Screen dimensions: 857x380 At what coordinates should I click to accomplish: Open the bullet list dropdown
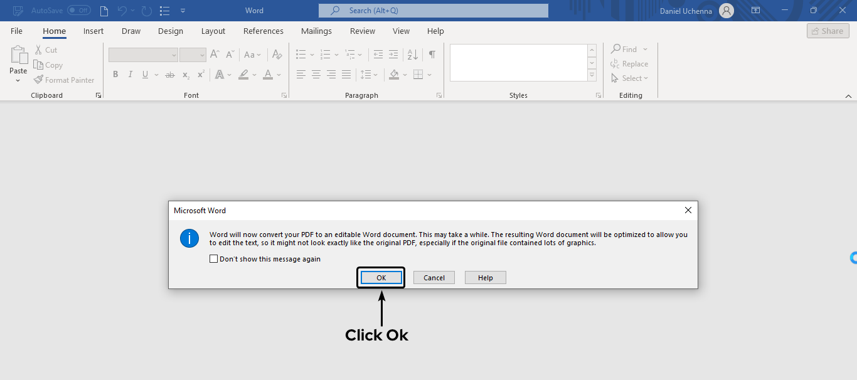tap(312, 55)
